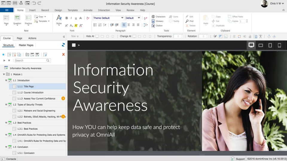Screen dimensions: 287x161
Task: Collapse the 1.1 Introduction node
Action: pos(6,80)
